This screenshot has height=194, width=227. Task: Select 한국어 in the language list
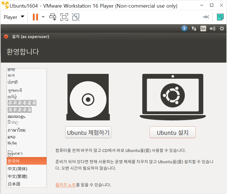click(27, 161)
